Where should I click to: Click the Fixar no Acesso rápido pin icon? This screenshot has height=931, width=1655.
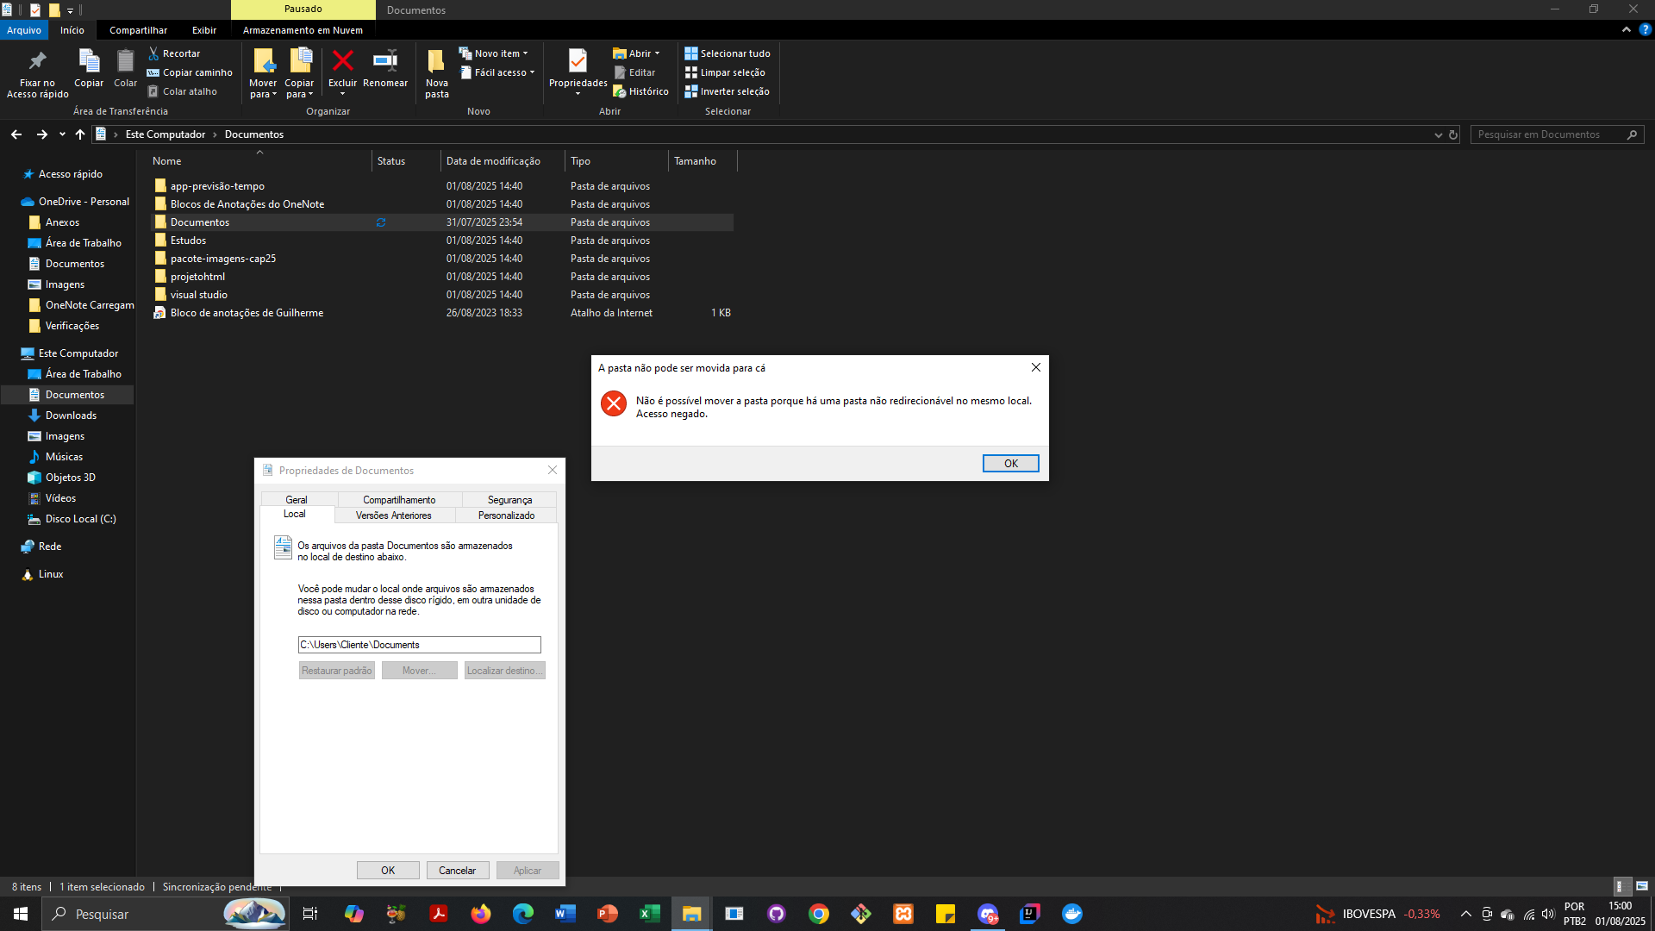(37, 61)
